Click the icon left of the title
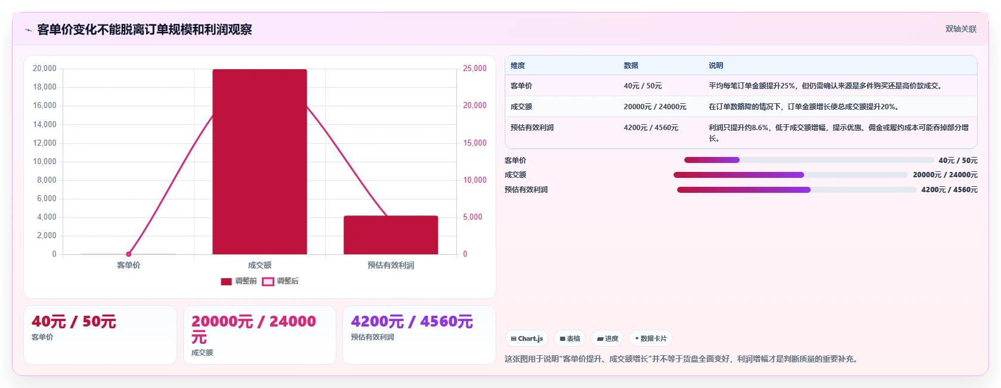Screen dimensions: 1001x388 coord(28,30)
